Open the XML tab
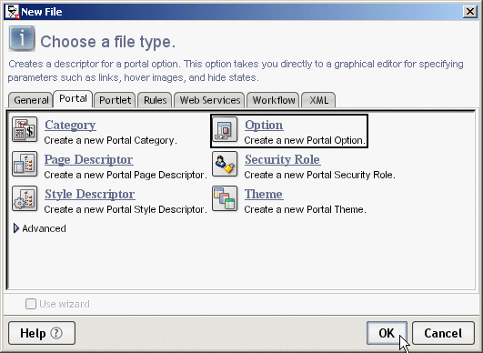The height and width of the screenshot is (353, 483). pos(319,100)
